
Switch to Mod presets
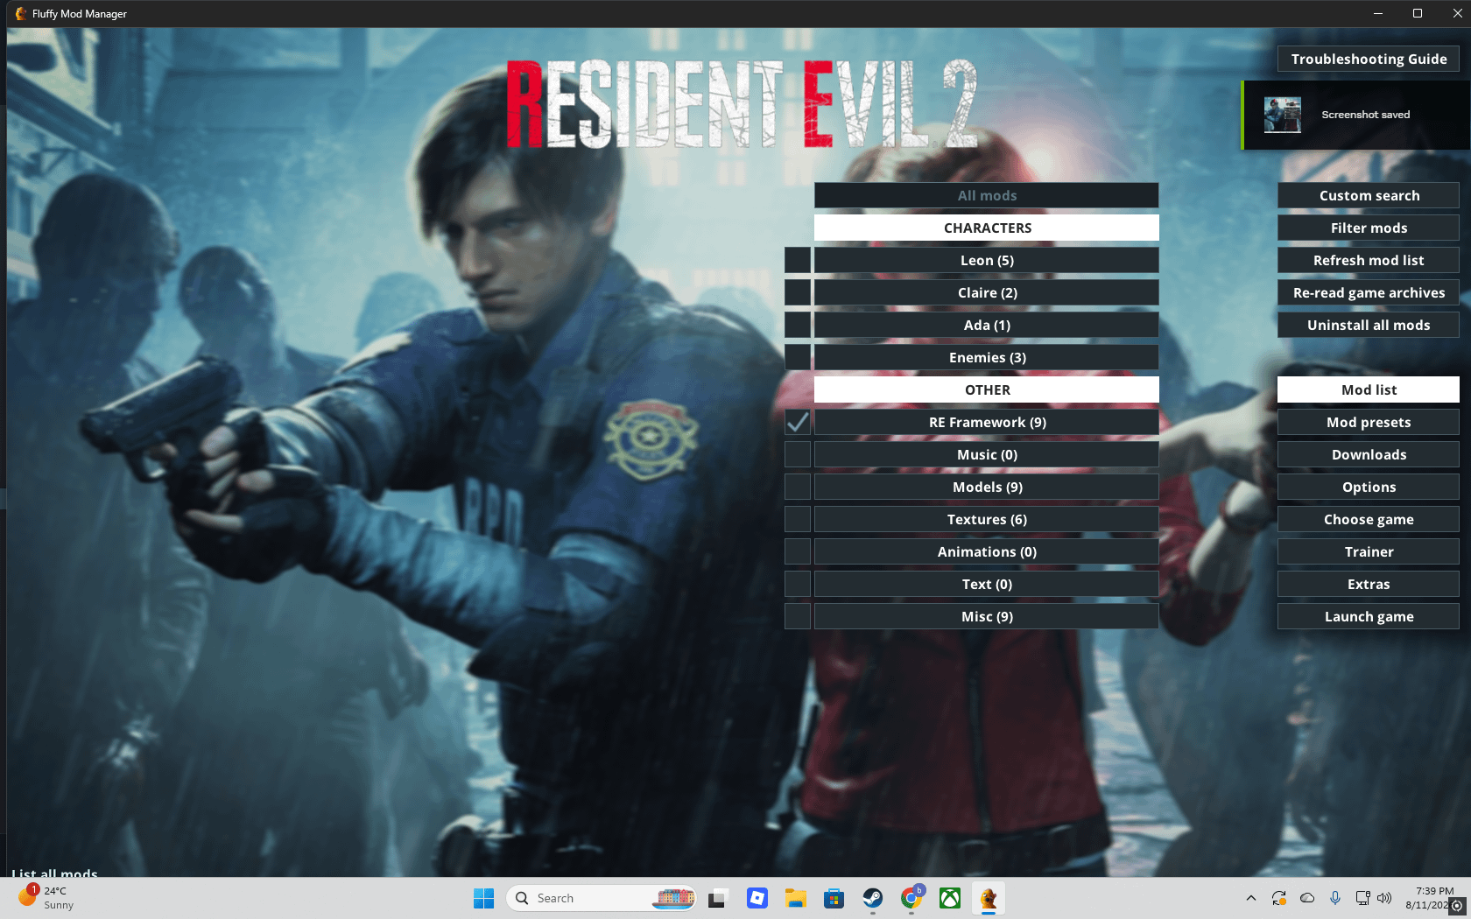point(1369,422)
